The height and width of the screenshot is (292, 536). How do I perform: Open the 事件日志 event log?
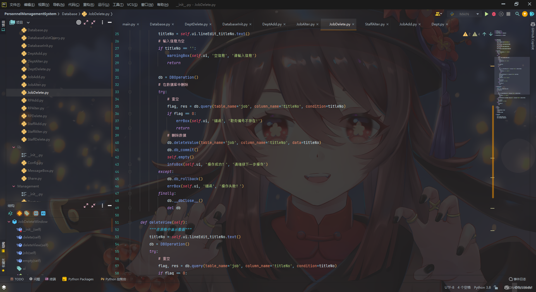point(517,279)
